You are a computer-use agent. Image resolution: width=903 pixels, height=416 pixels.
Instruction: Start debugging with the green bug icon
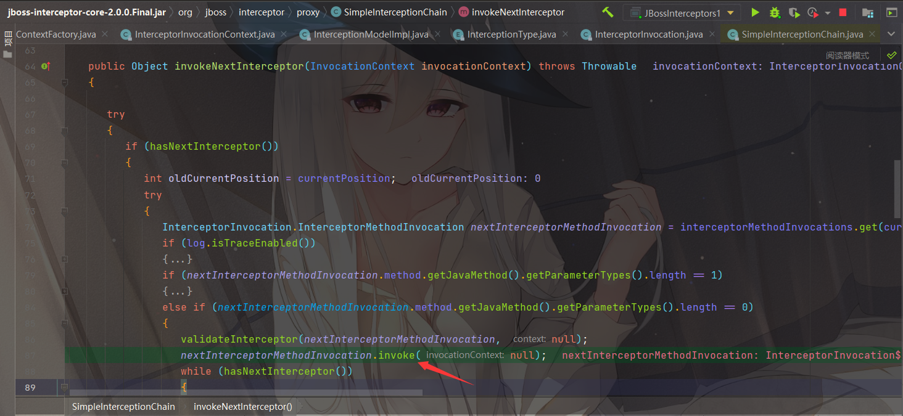click(x=775, y=12)
